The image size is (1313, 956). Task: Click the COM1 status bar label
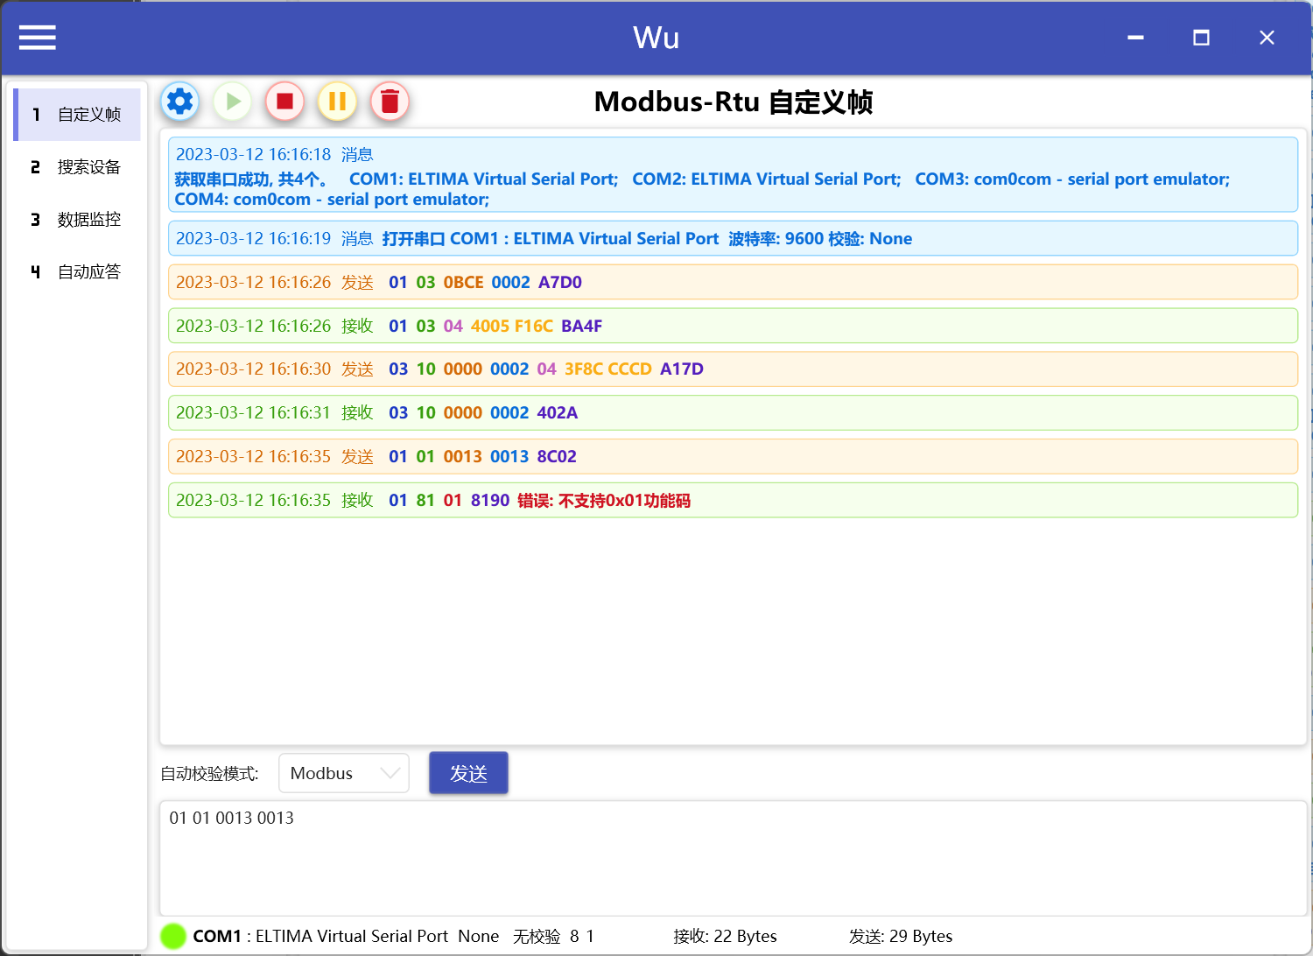point(217,936)
